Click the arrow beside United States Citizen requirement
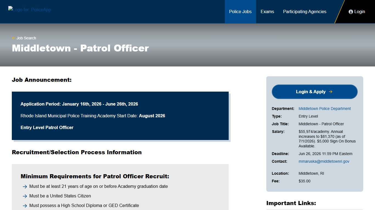Viewport: 375px width, 210px height. (25, 196)
